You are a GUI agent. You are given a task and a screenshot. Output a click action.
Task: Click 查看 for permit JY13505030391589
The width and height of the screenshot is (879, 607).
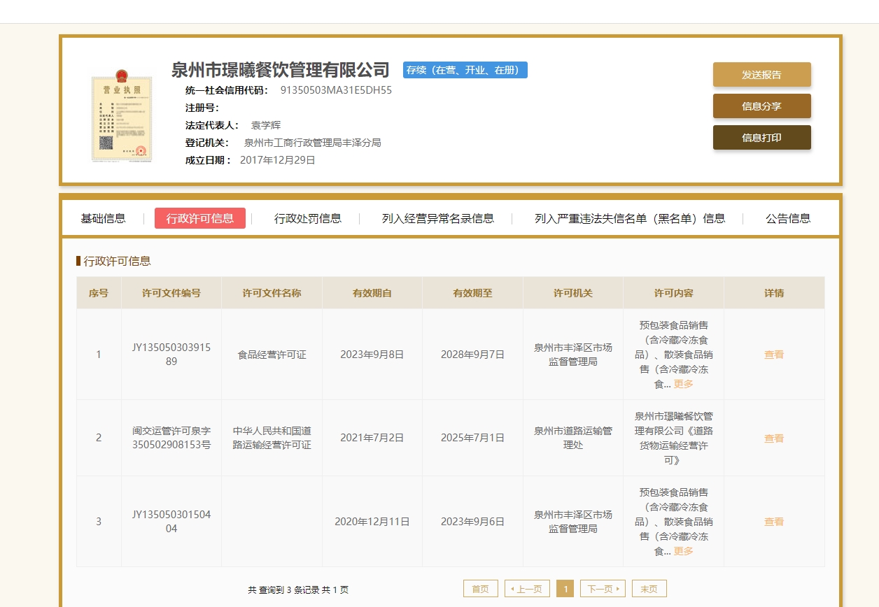774,355
